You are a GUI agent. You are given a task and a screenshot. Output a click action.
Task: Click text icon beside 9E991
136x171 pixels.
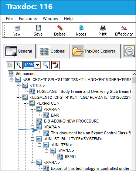pyautogui.click(x=60, y=157)
